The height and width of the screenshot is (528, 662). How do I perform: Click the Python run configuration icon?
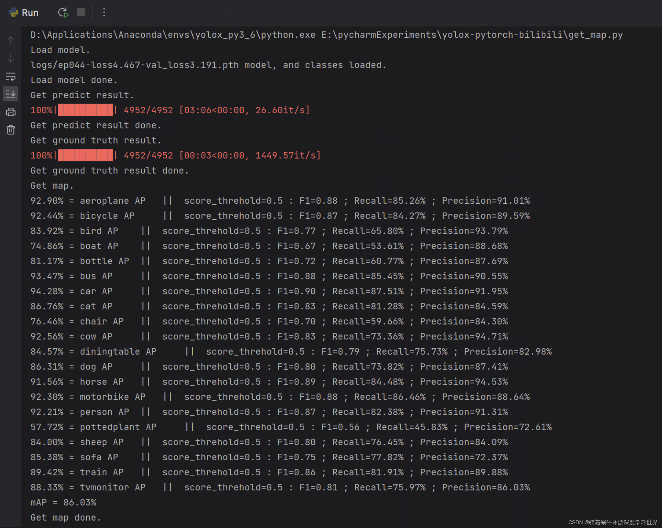tap(13, 13)
